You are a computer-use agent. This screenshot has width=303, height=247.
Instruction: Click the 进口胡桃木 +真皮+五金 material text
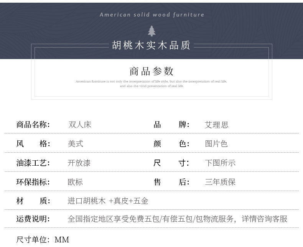[108, 201]
